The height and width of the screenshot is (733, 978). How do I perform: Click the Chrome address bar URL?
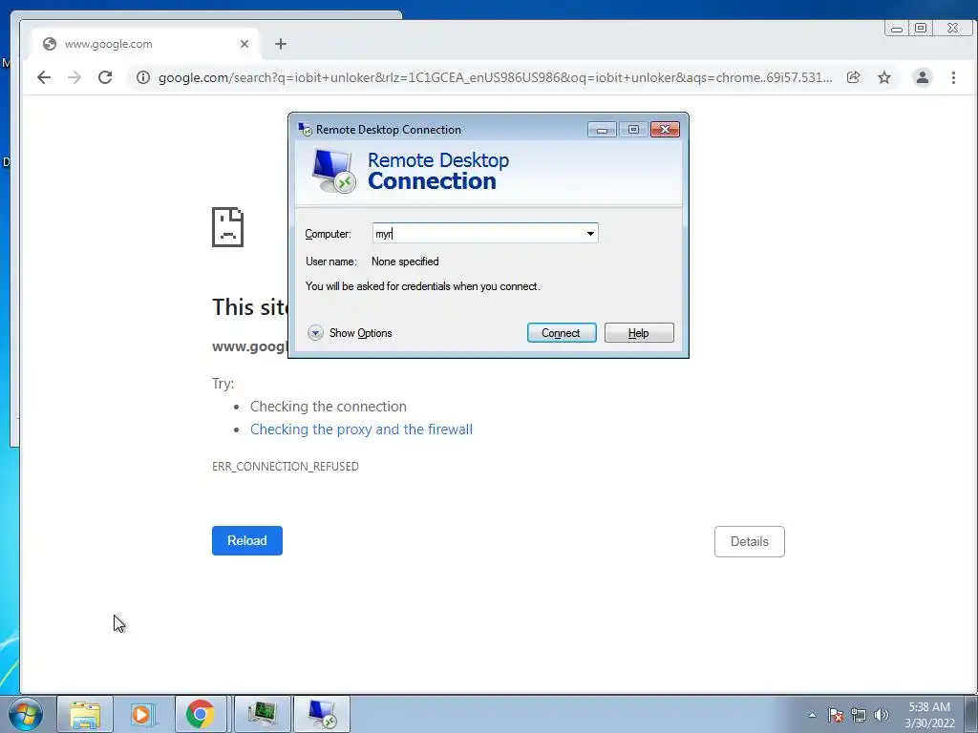click(496, 77)
